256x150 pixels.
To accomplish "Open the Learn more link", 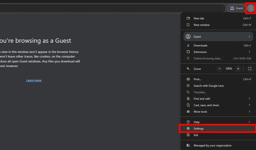I will (34, 80).
